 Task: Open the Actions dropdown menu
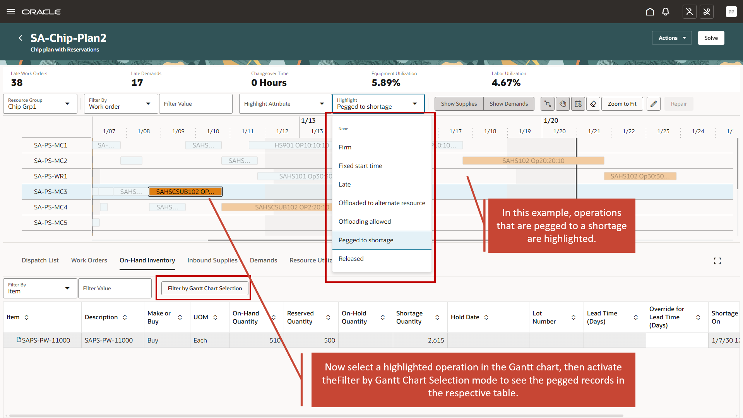coord(672,38)
